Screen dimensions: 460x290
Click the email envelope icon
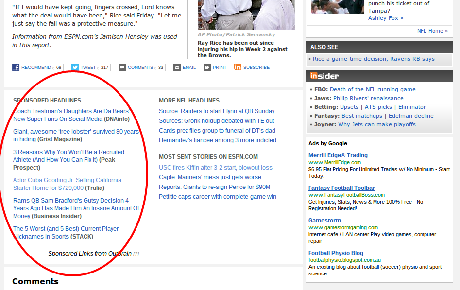click(177, 67)
